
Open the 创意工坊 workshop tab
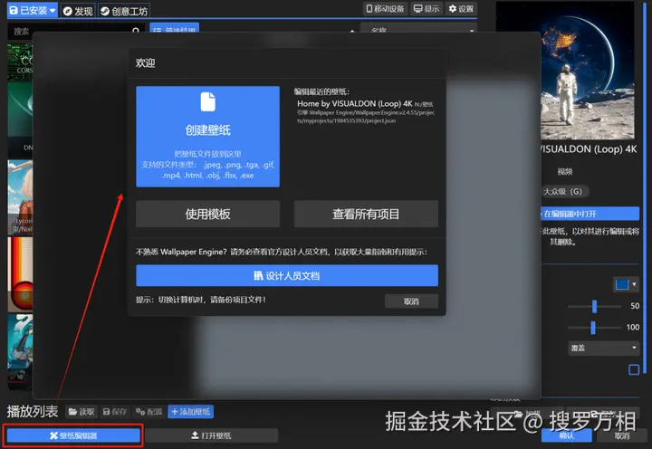pos(124,11)
